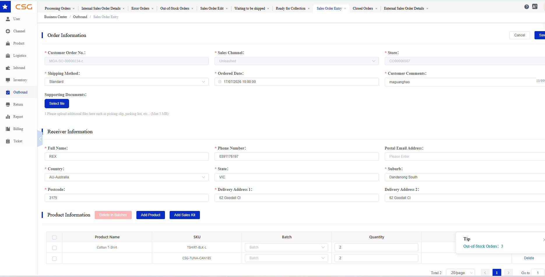Click the Postal Email Address field
This screenshot has width=545, height=277.
pos(465,157)
